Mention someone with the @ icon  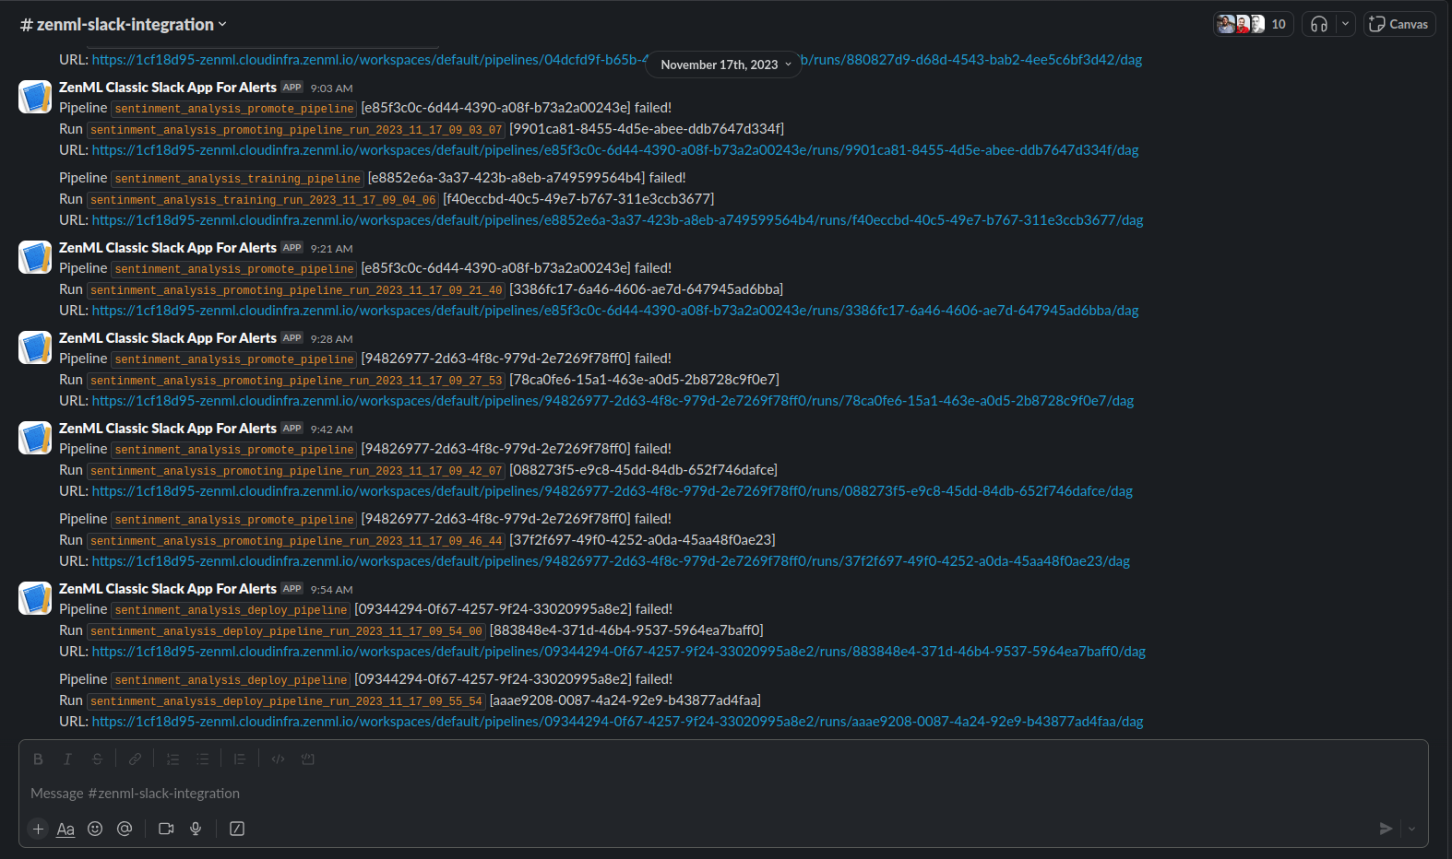coord(125,829)
